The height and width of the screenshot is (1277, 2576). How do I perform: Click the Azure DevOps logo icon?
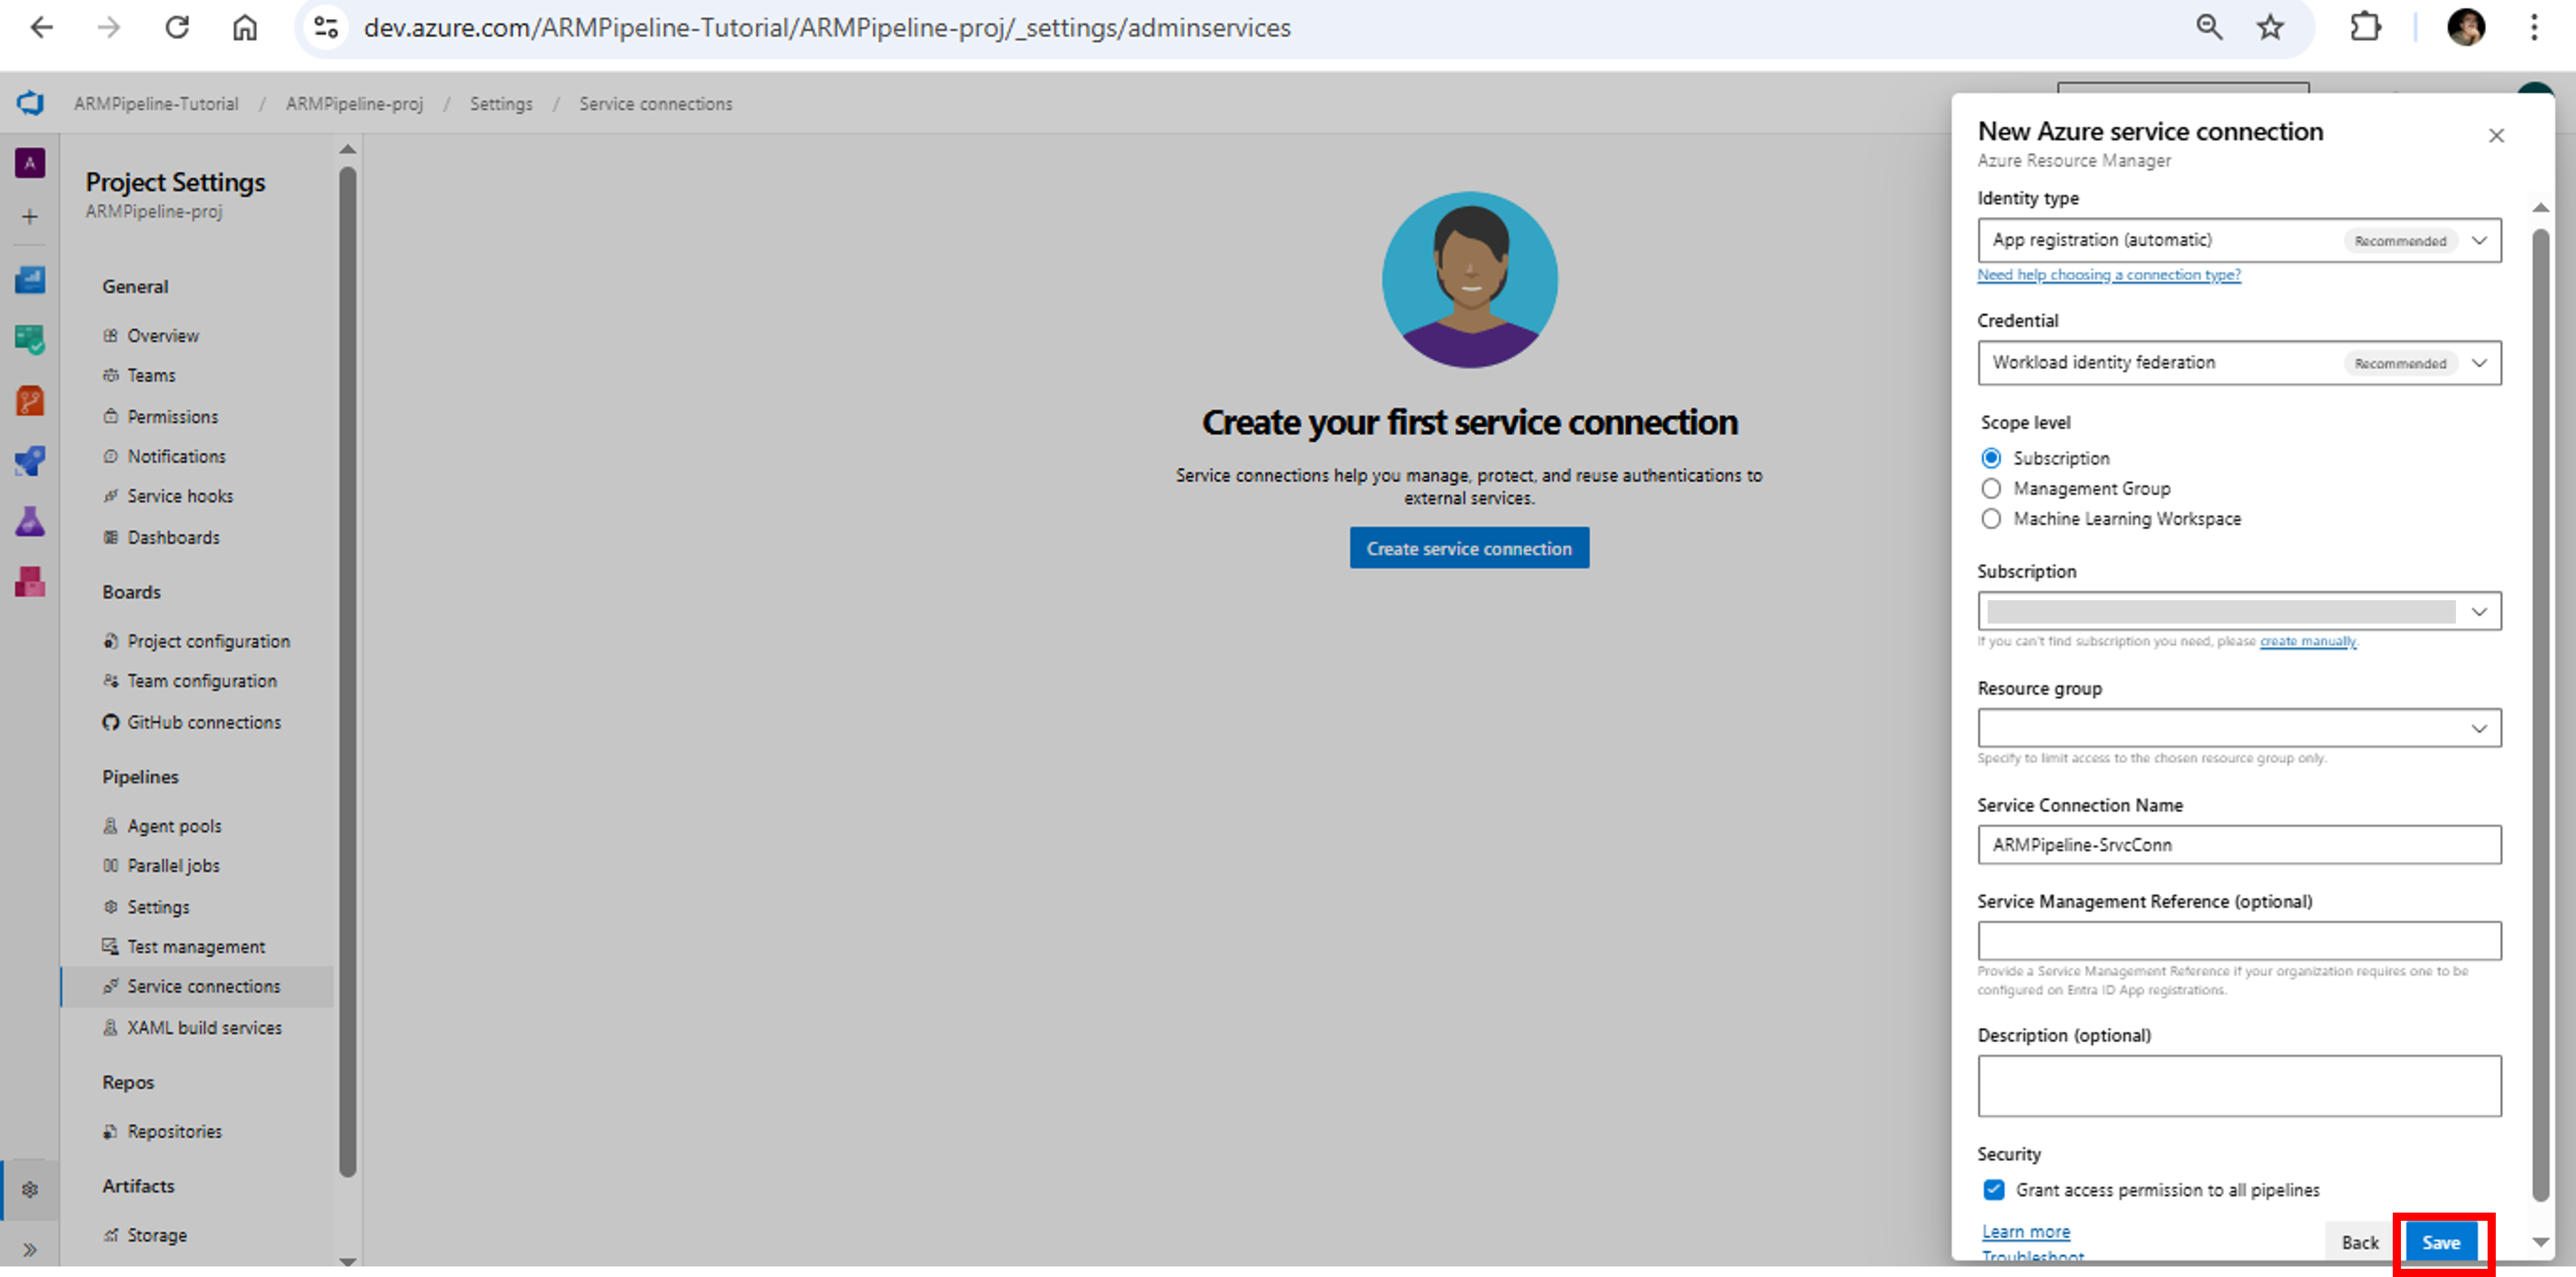(x=30, y=103)
